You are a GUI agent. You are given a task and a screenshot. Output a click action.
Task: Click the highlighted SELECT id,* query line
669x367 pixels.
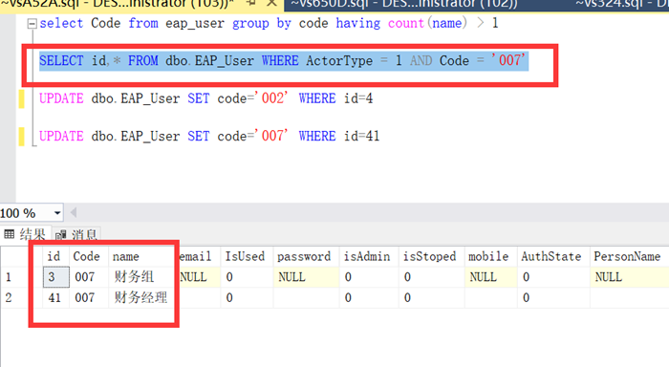coord(284,61)
